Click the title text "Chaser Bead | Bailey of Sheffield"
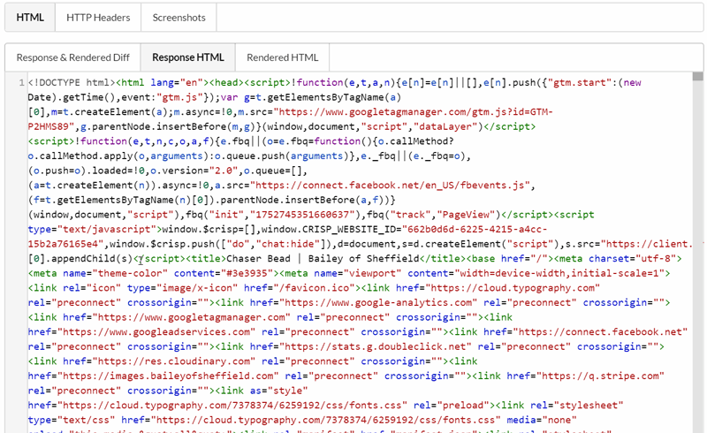The image size is (707, 433). pyautogui.click(x=323, y=258)
